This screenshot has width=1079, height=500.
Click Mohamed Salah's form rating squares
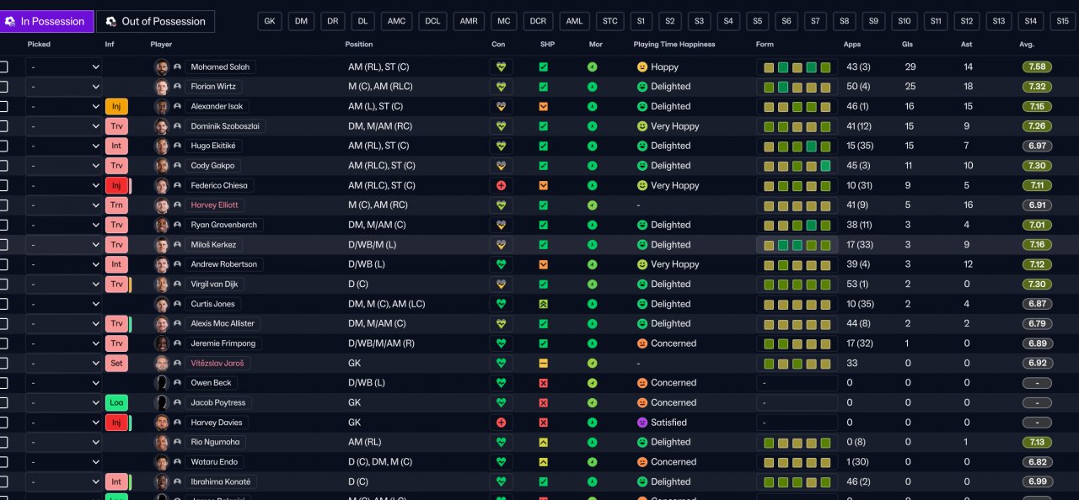point(797,67)
